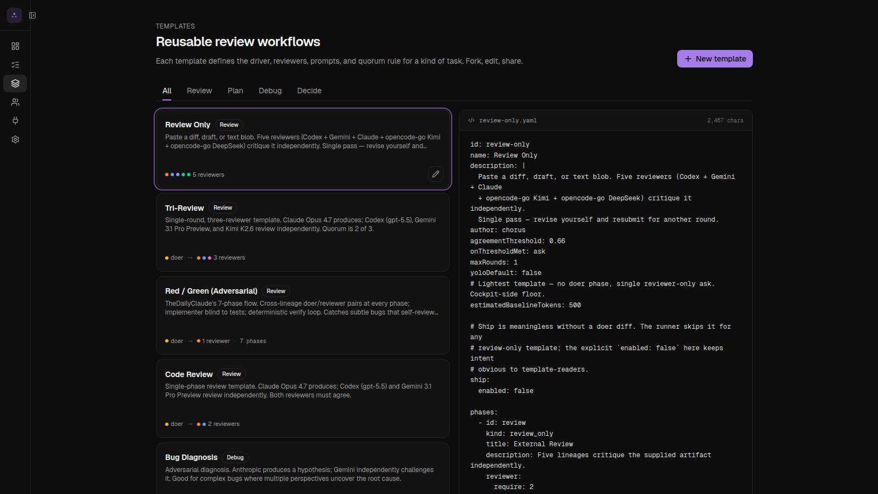Click the "name: Review Only" yaml line
Screen dimensions: 878x494
click(x=504, y=155)
